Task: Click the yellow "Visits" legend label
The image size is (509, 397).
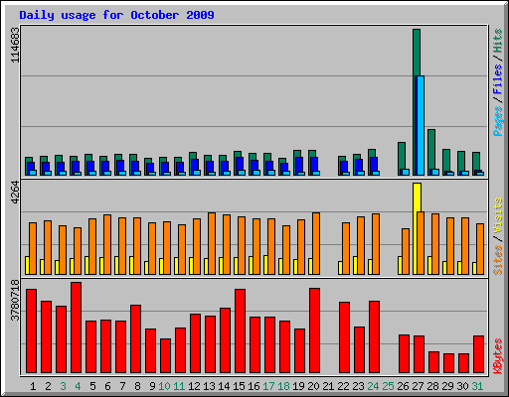Action: click(498, 216)
